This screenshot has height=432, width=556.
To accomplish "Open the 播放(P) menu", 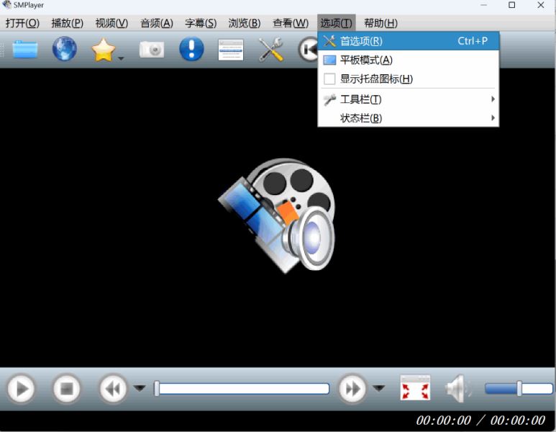I will [x=67, y=23].
